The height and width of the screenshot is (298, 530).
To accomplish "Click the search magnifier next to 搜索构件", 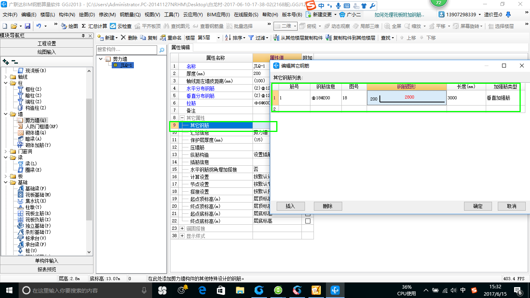I will coord(162,50).
